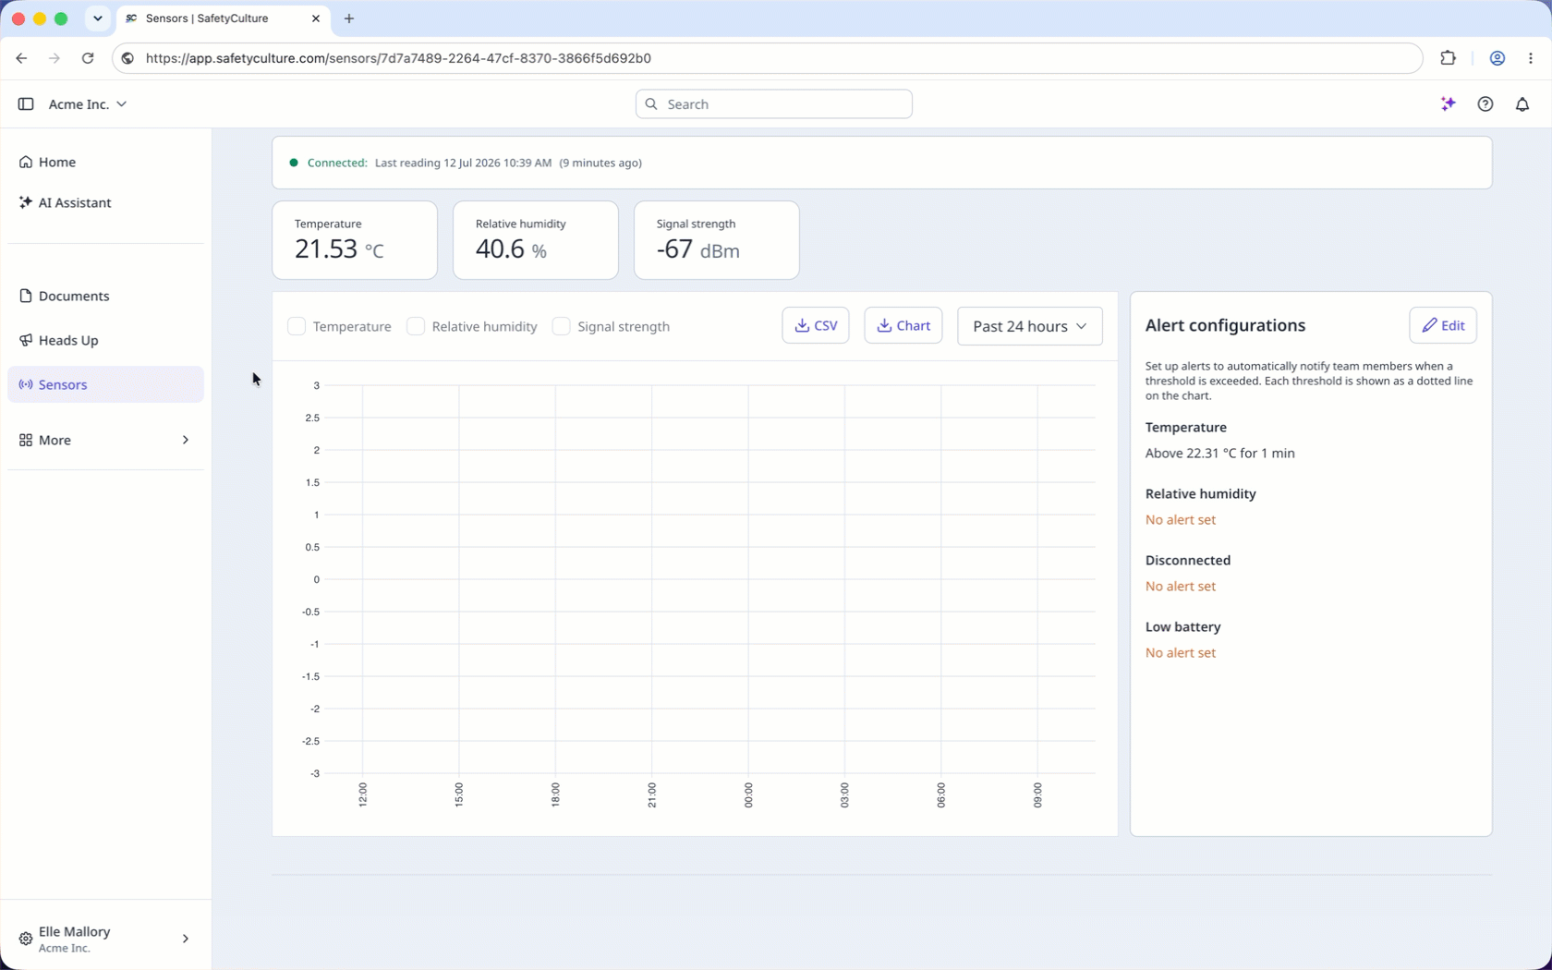Image resolution: width=1552 pixels, height=970 pixels.
Task: Open Heads Up in sidebar
Action: click(x=105, y=340)
